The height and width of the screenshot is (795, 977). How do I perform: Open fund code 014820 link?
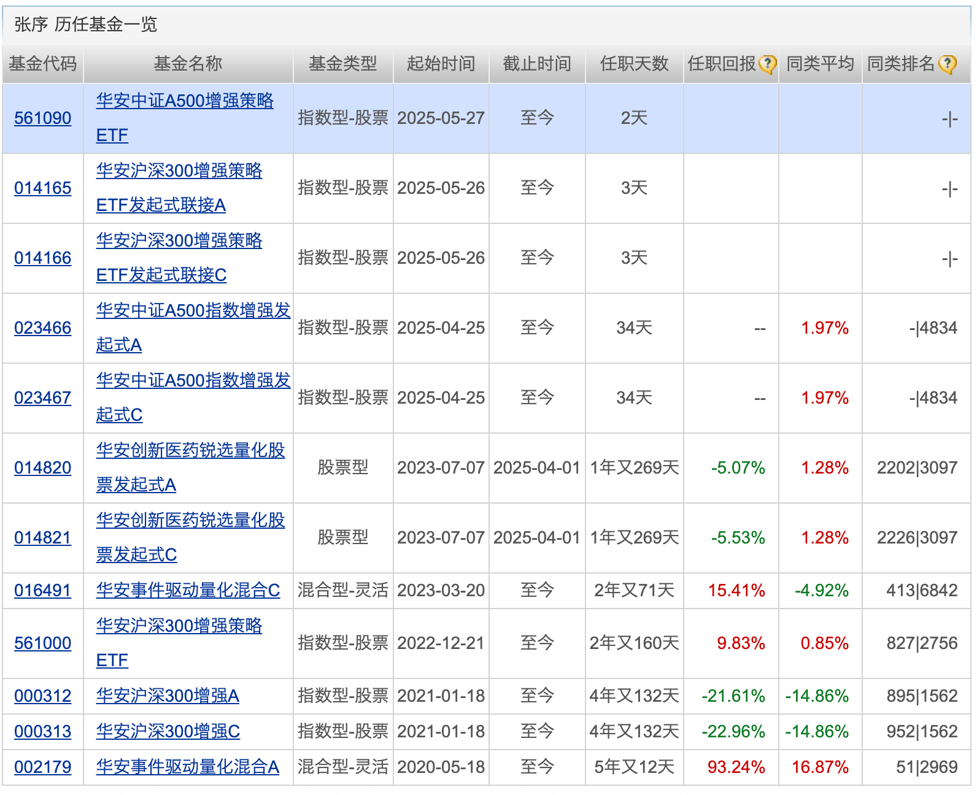[x=43, y=468]
